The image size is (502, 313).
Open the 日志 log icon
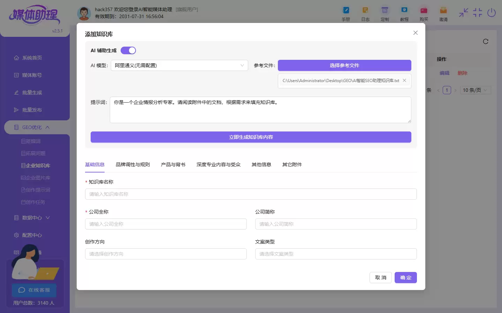tap(365, 14)
